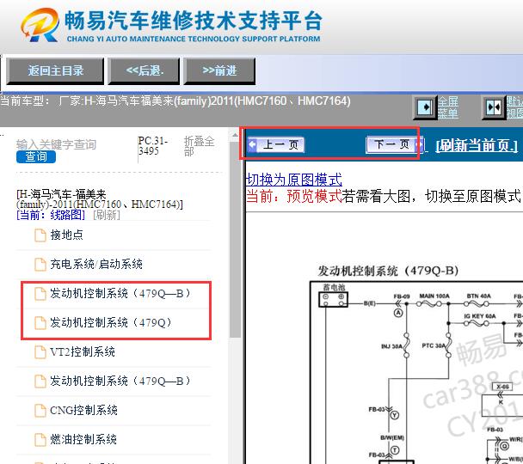Viewport: 523px width, 464px height.
Task: Click document icon beside VT2控制系统
Action: [x=40, y=352]
